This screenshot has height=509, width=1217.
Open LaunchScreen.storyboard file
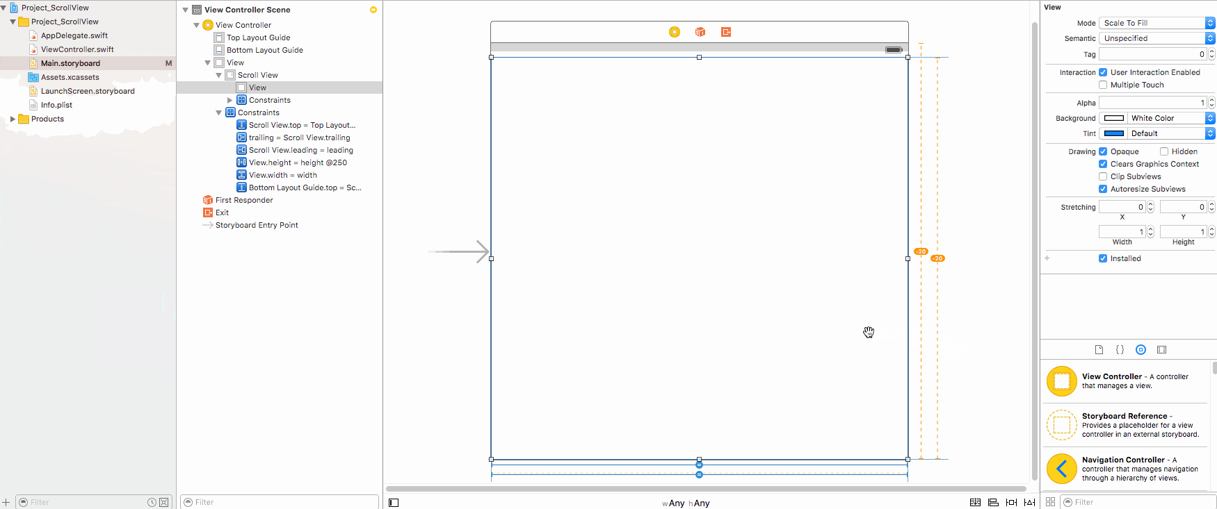click(88, 91)
